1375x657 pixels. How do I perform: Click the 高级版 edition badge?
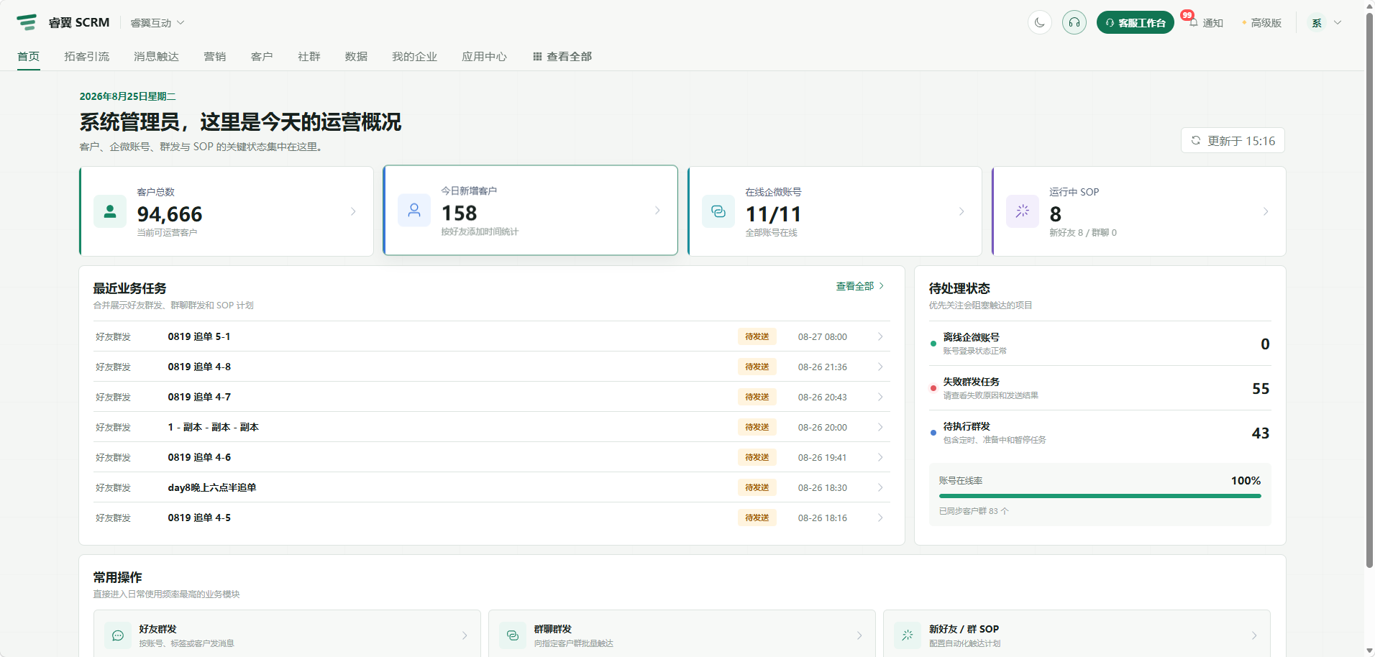pyautogui.click(x=1261, y=23)
